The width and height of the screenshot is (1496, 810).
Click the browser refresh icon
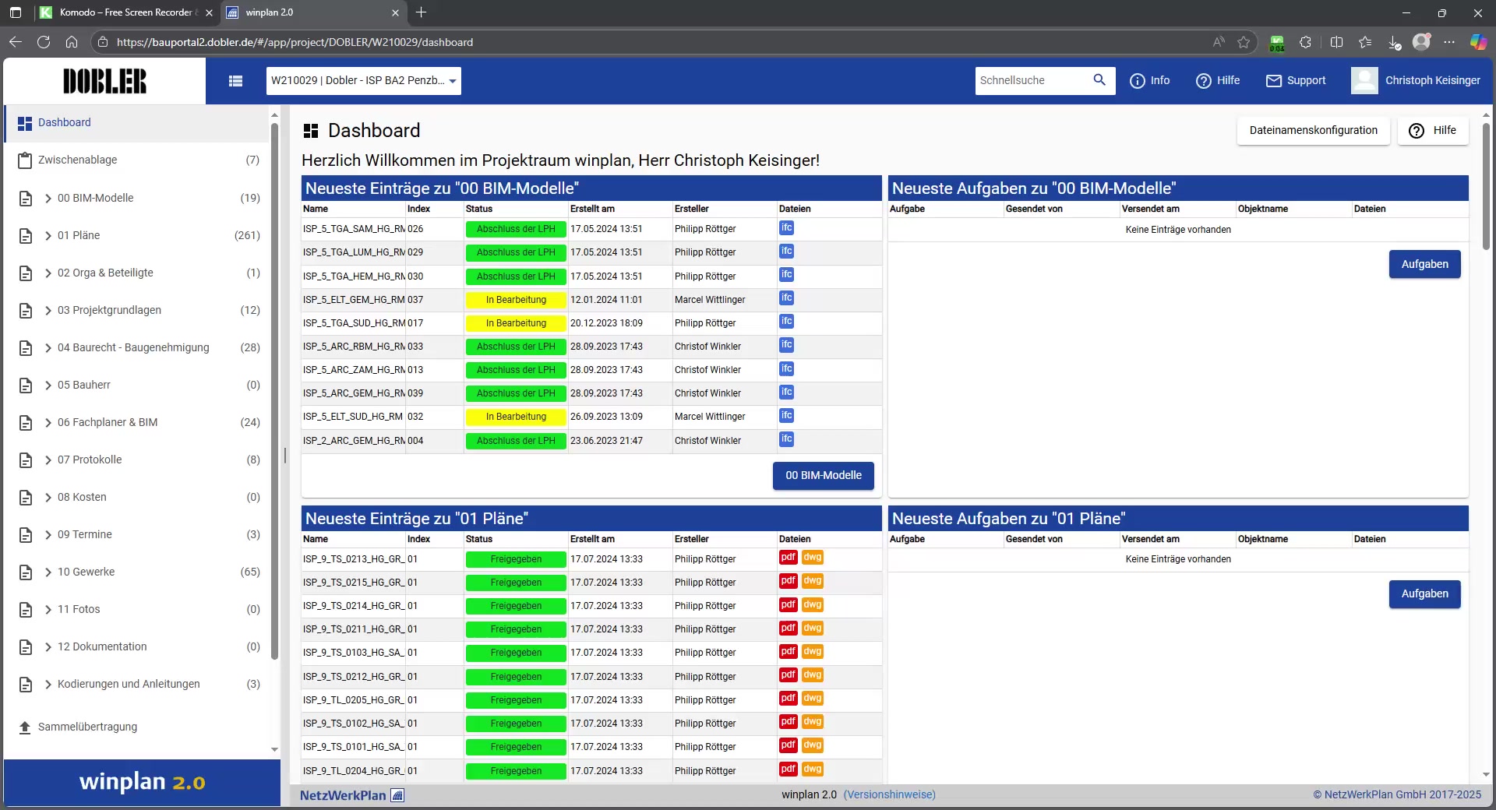[44, 42]
